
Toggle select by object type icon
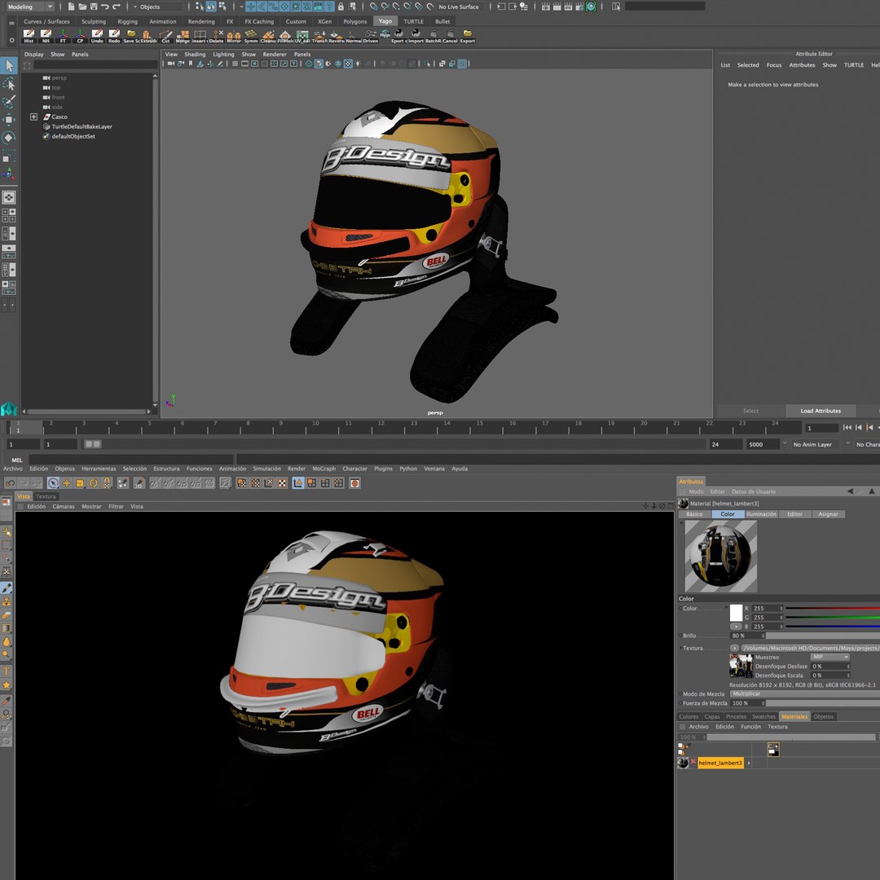(x=211, y=7)
